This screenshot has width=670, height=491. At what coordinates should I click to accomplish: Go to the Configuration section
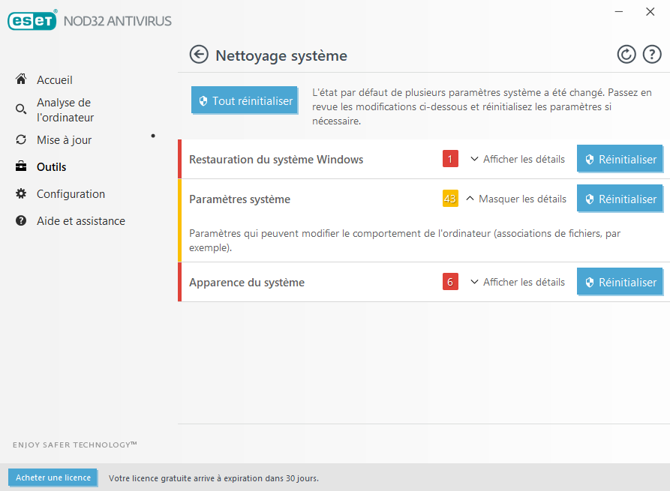71,194
